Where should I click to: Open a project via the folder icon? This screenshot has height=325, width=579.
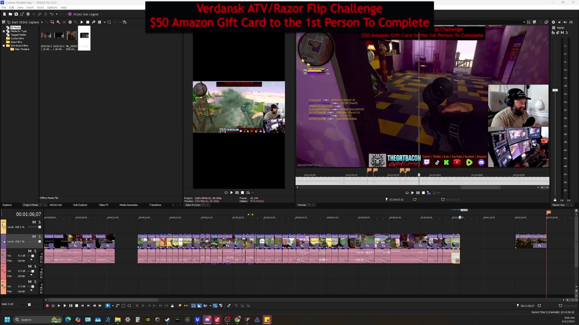pos(10,14)
